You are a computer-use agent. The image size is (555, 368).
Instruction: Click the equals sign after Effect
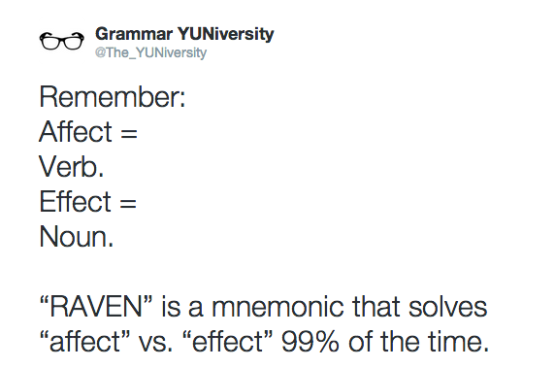(128, 204)
